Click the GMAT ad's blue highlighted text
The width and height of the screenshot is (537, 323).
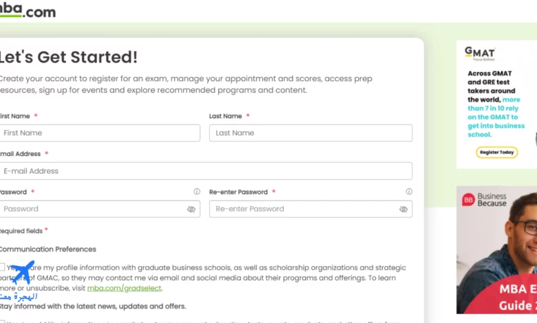tap(496, 117)
